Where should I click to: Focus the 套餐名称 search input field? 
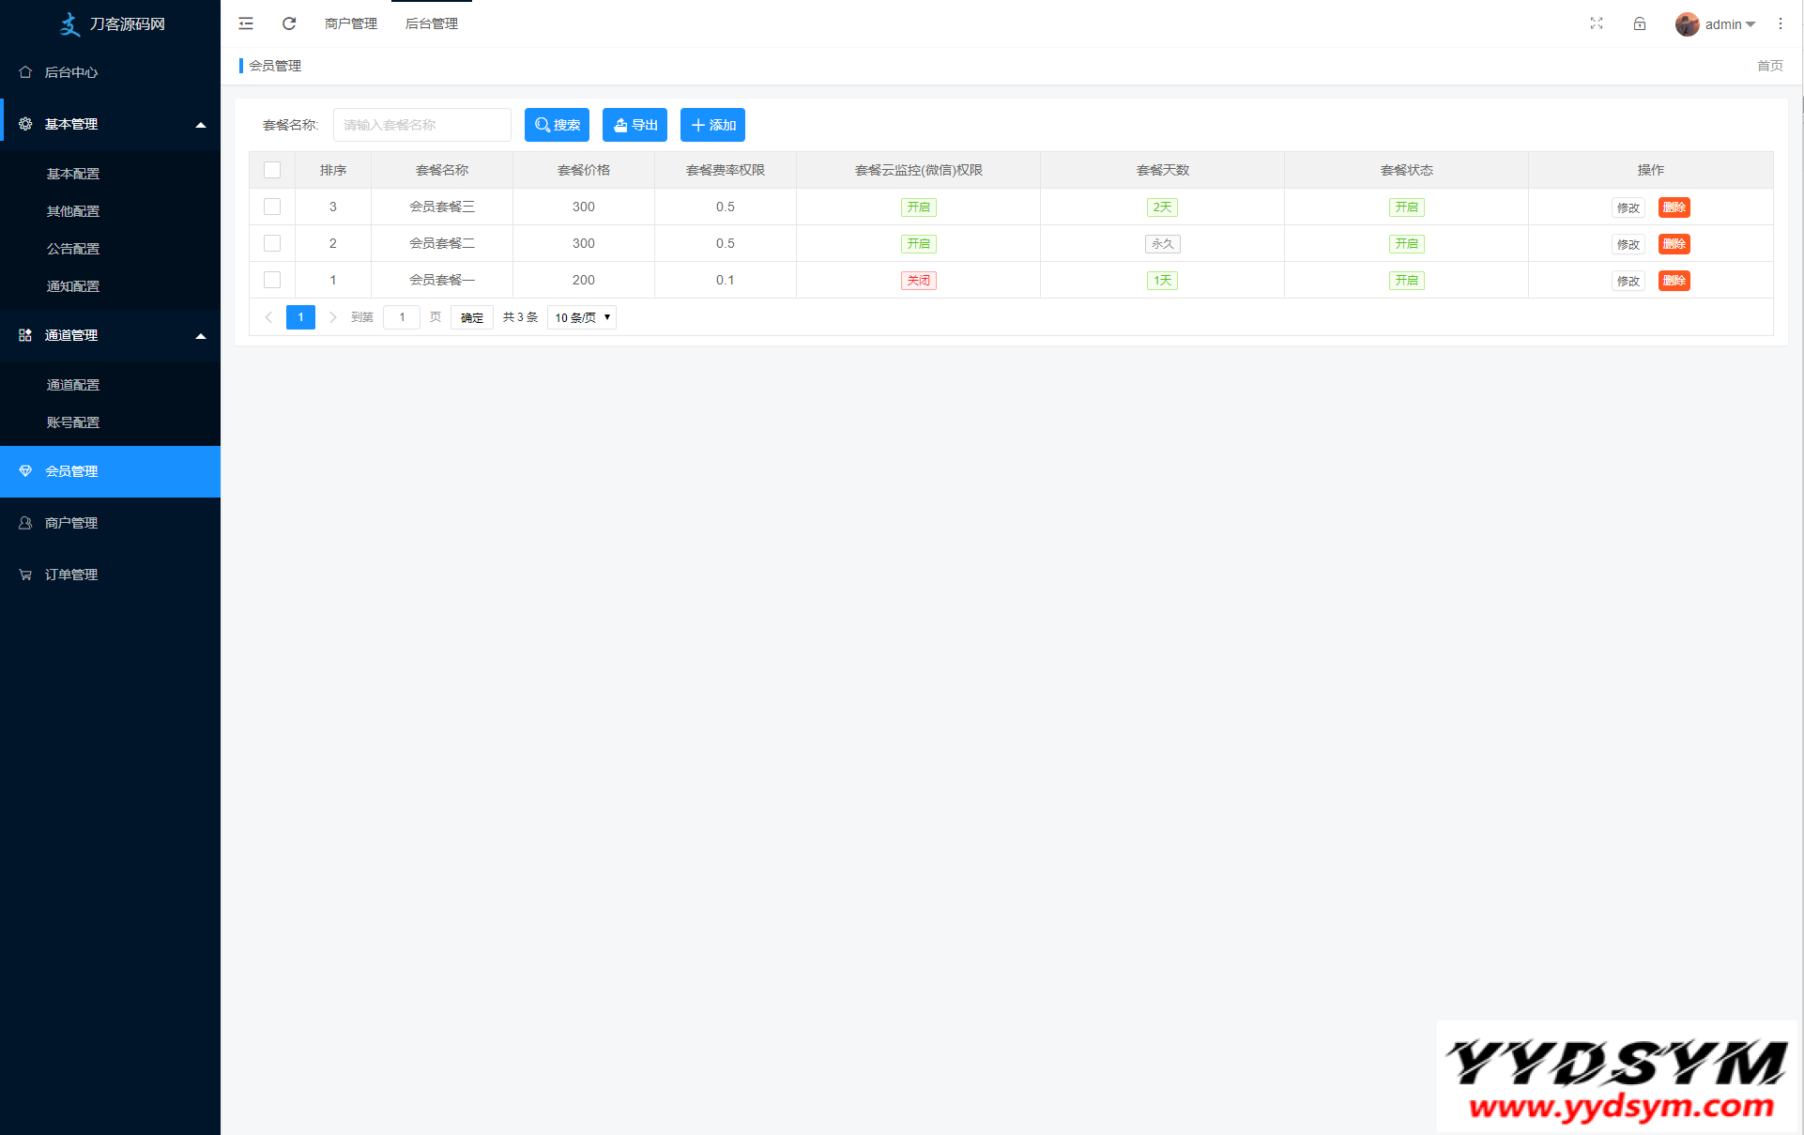click(x=421, y=125)
